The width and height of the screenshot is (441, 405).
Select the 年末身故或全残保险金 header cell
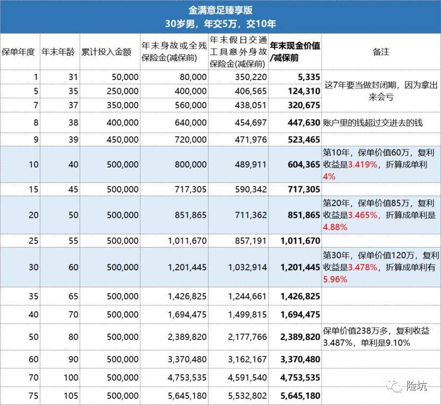[x=174, y=51]
